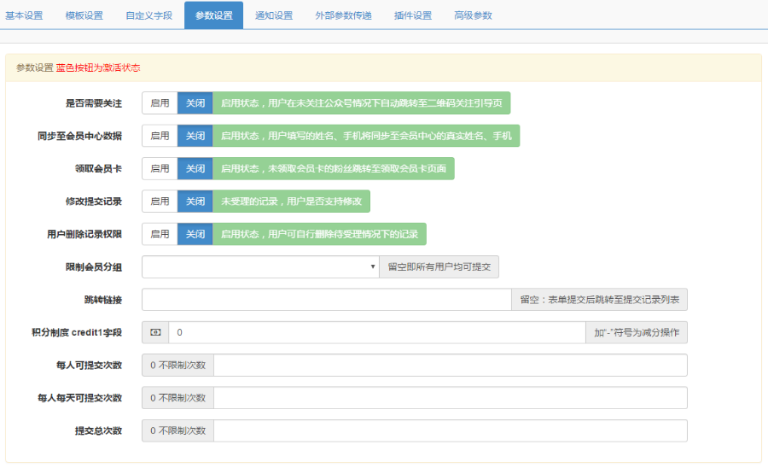Click 关闭 for 用户删除记录权限
The width and height of the screenshot is (768, 468).
195,234
